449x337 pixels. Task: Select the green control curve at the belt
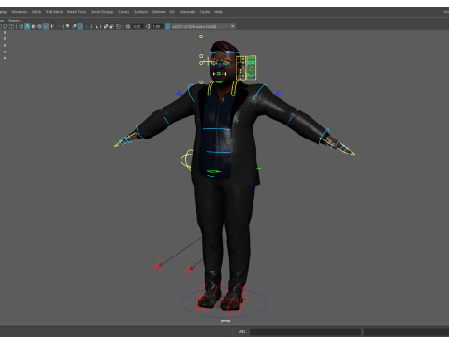[213, 171]
